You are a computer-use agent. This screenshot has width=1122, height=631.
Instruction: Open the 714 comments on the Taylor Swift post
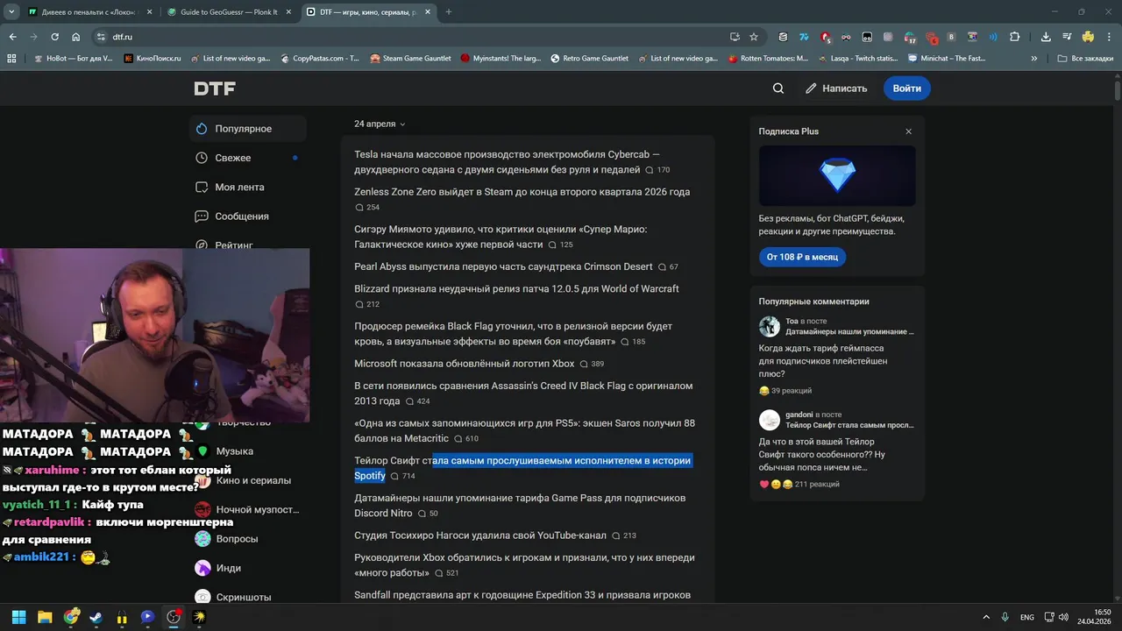click(402, 476)
